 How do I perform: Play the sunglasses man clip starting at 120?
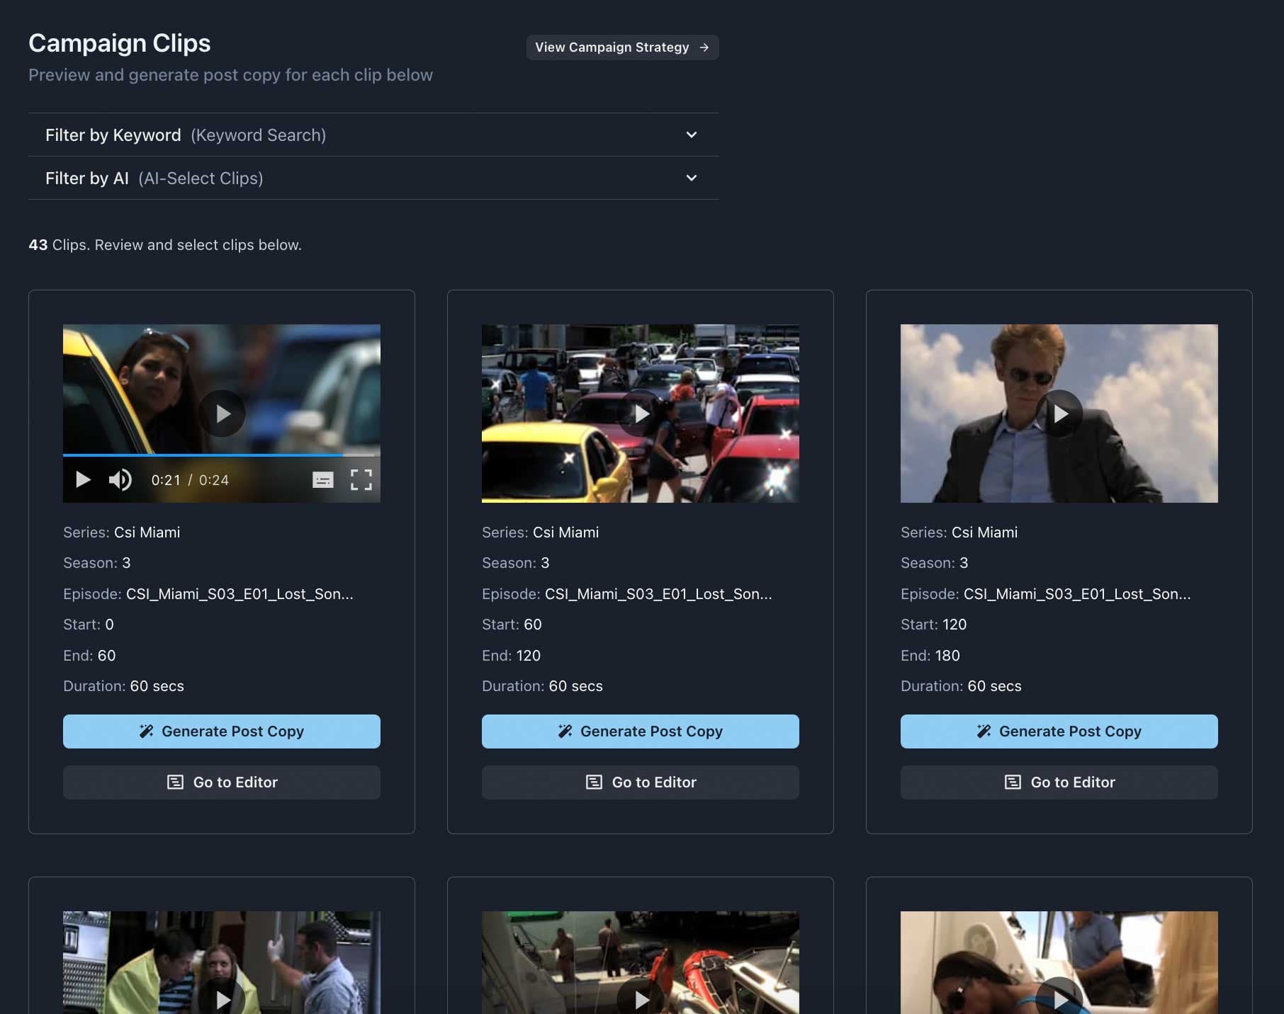pos(1059,414)
